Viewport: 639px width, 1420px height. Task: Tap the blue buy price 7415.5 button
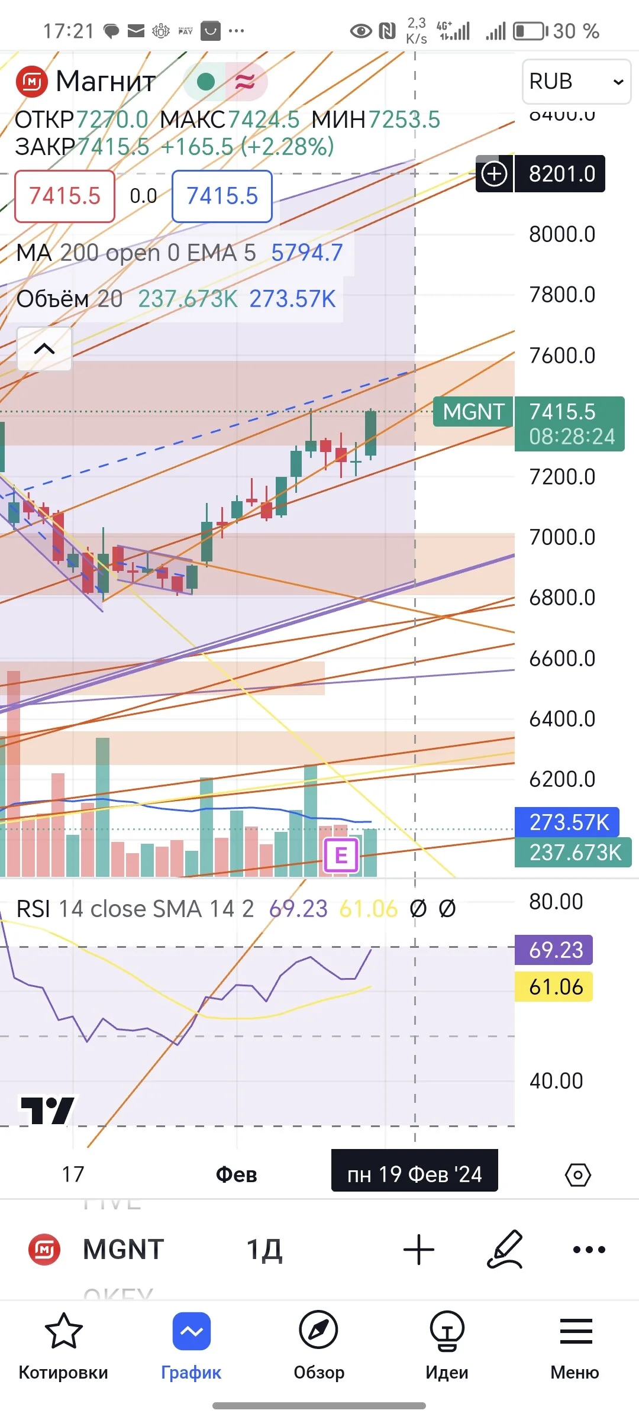222,196
